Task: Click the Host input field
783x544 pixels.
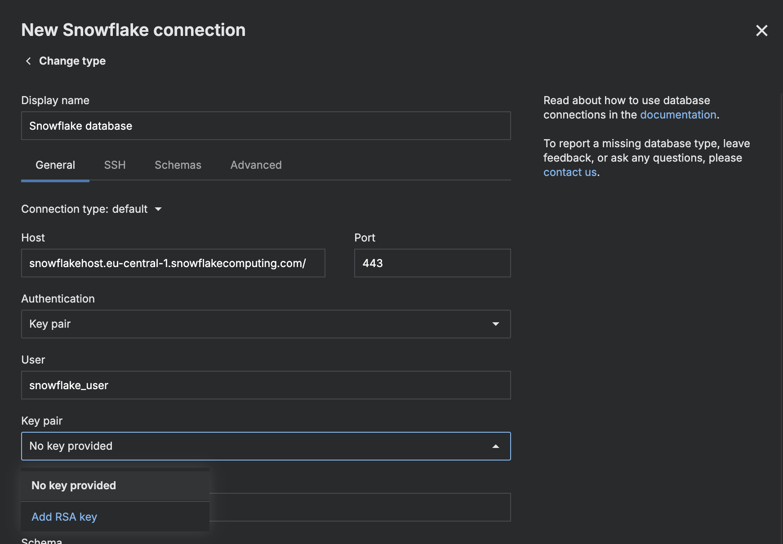Action: click(173, 263)
